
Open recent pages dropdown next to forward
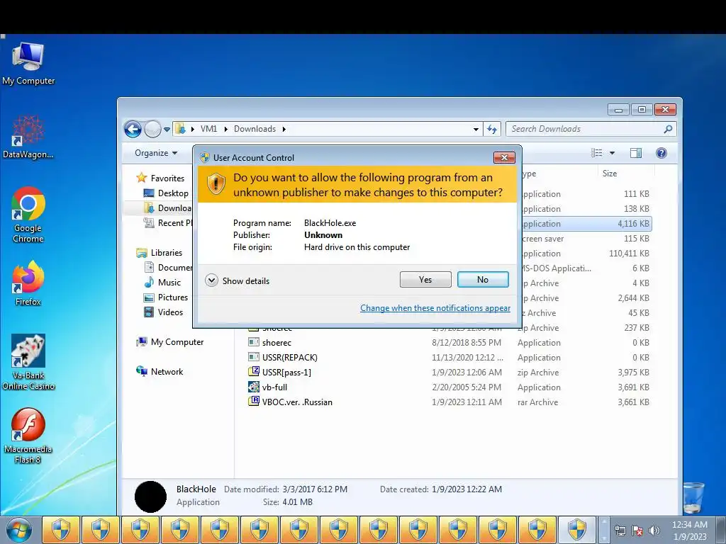167,130
